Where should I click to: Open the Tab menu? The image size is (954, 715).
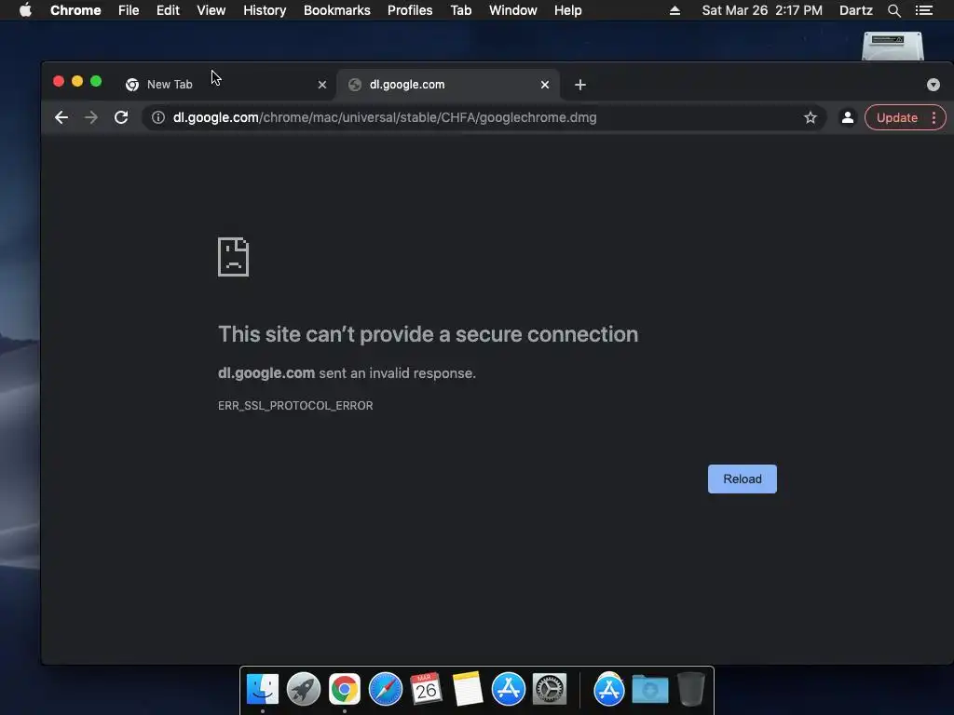460,10
